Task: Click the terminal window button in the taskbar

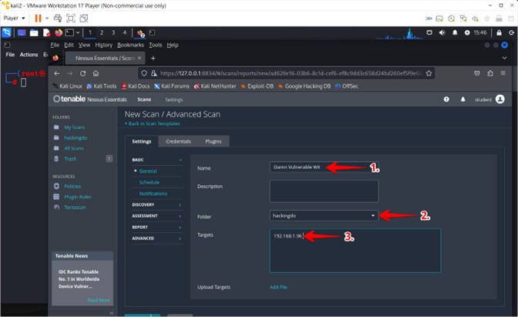Action: 152,32
